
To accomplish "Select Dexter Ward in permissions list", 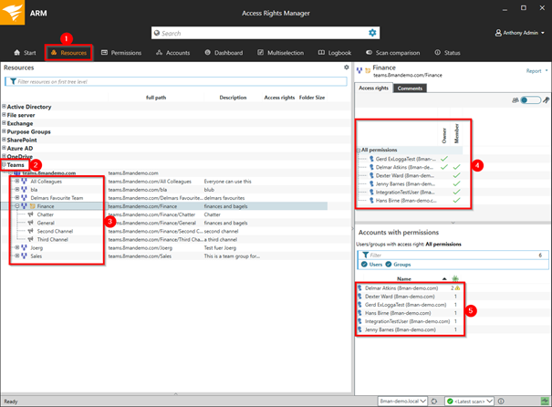I will 404,175.
